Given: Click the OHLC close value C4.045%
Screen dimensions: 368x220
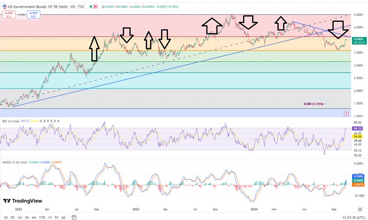Looking at the screenshot, I should [148, 7].
